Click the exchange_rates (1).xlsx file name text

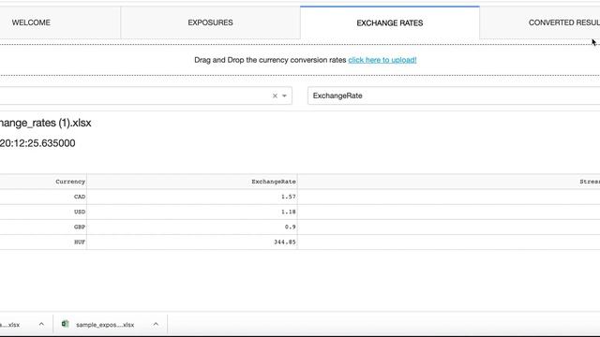coord(46,123)
